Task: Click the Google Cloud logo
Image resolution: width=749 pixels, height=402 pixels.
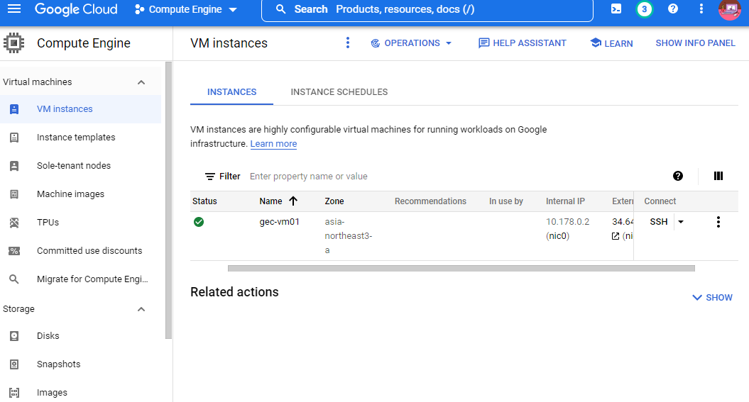Action: (x=76, y=9)
